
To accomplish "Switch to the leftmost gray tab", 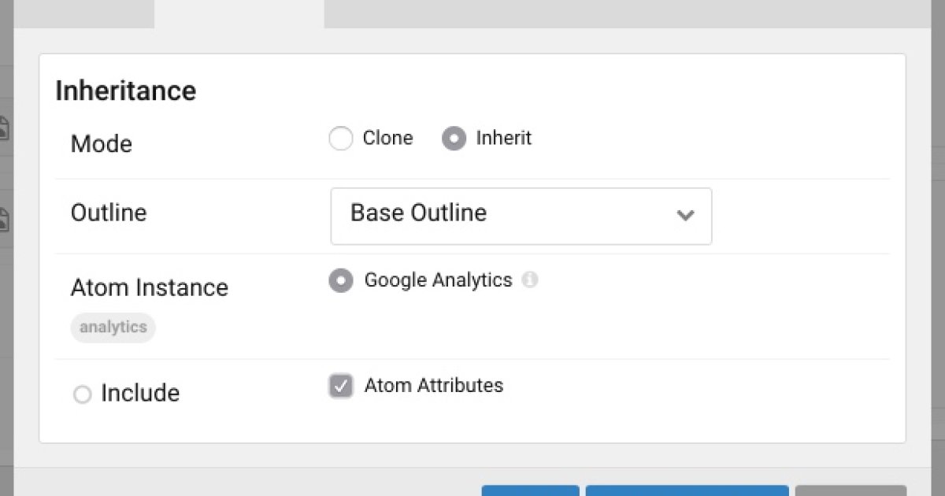I will point(83,13).
